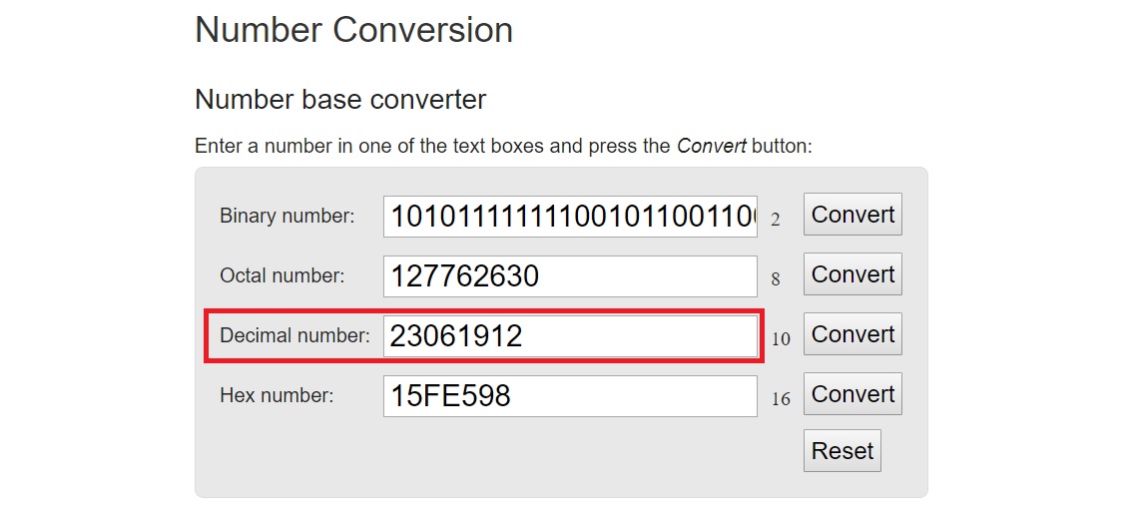Click the base 8 subscript indicator
Viewport: 1133px width, 511px height.
776,280
